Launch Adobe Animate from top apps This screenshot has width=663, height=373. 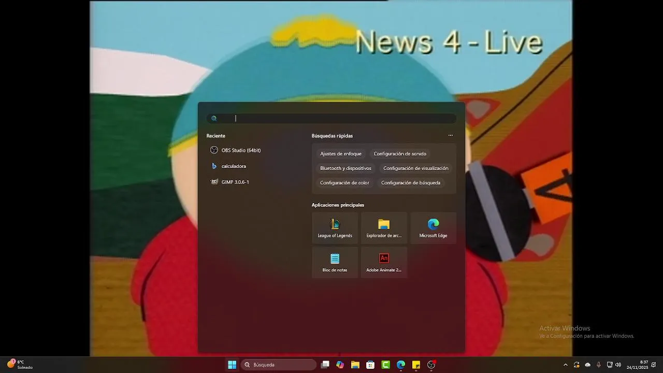[384, 262]
